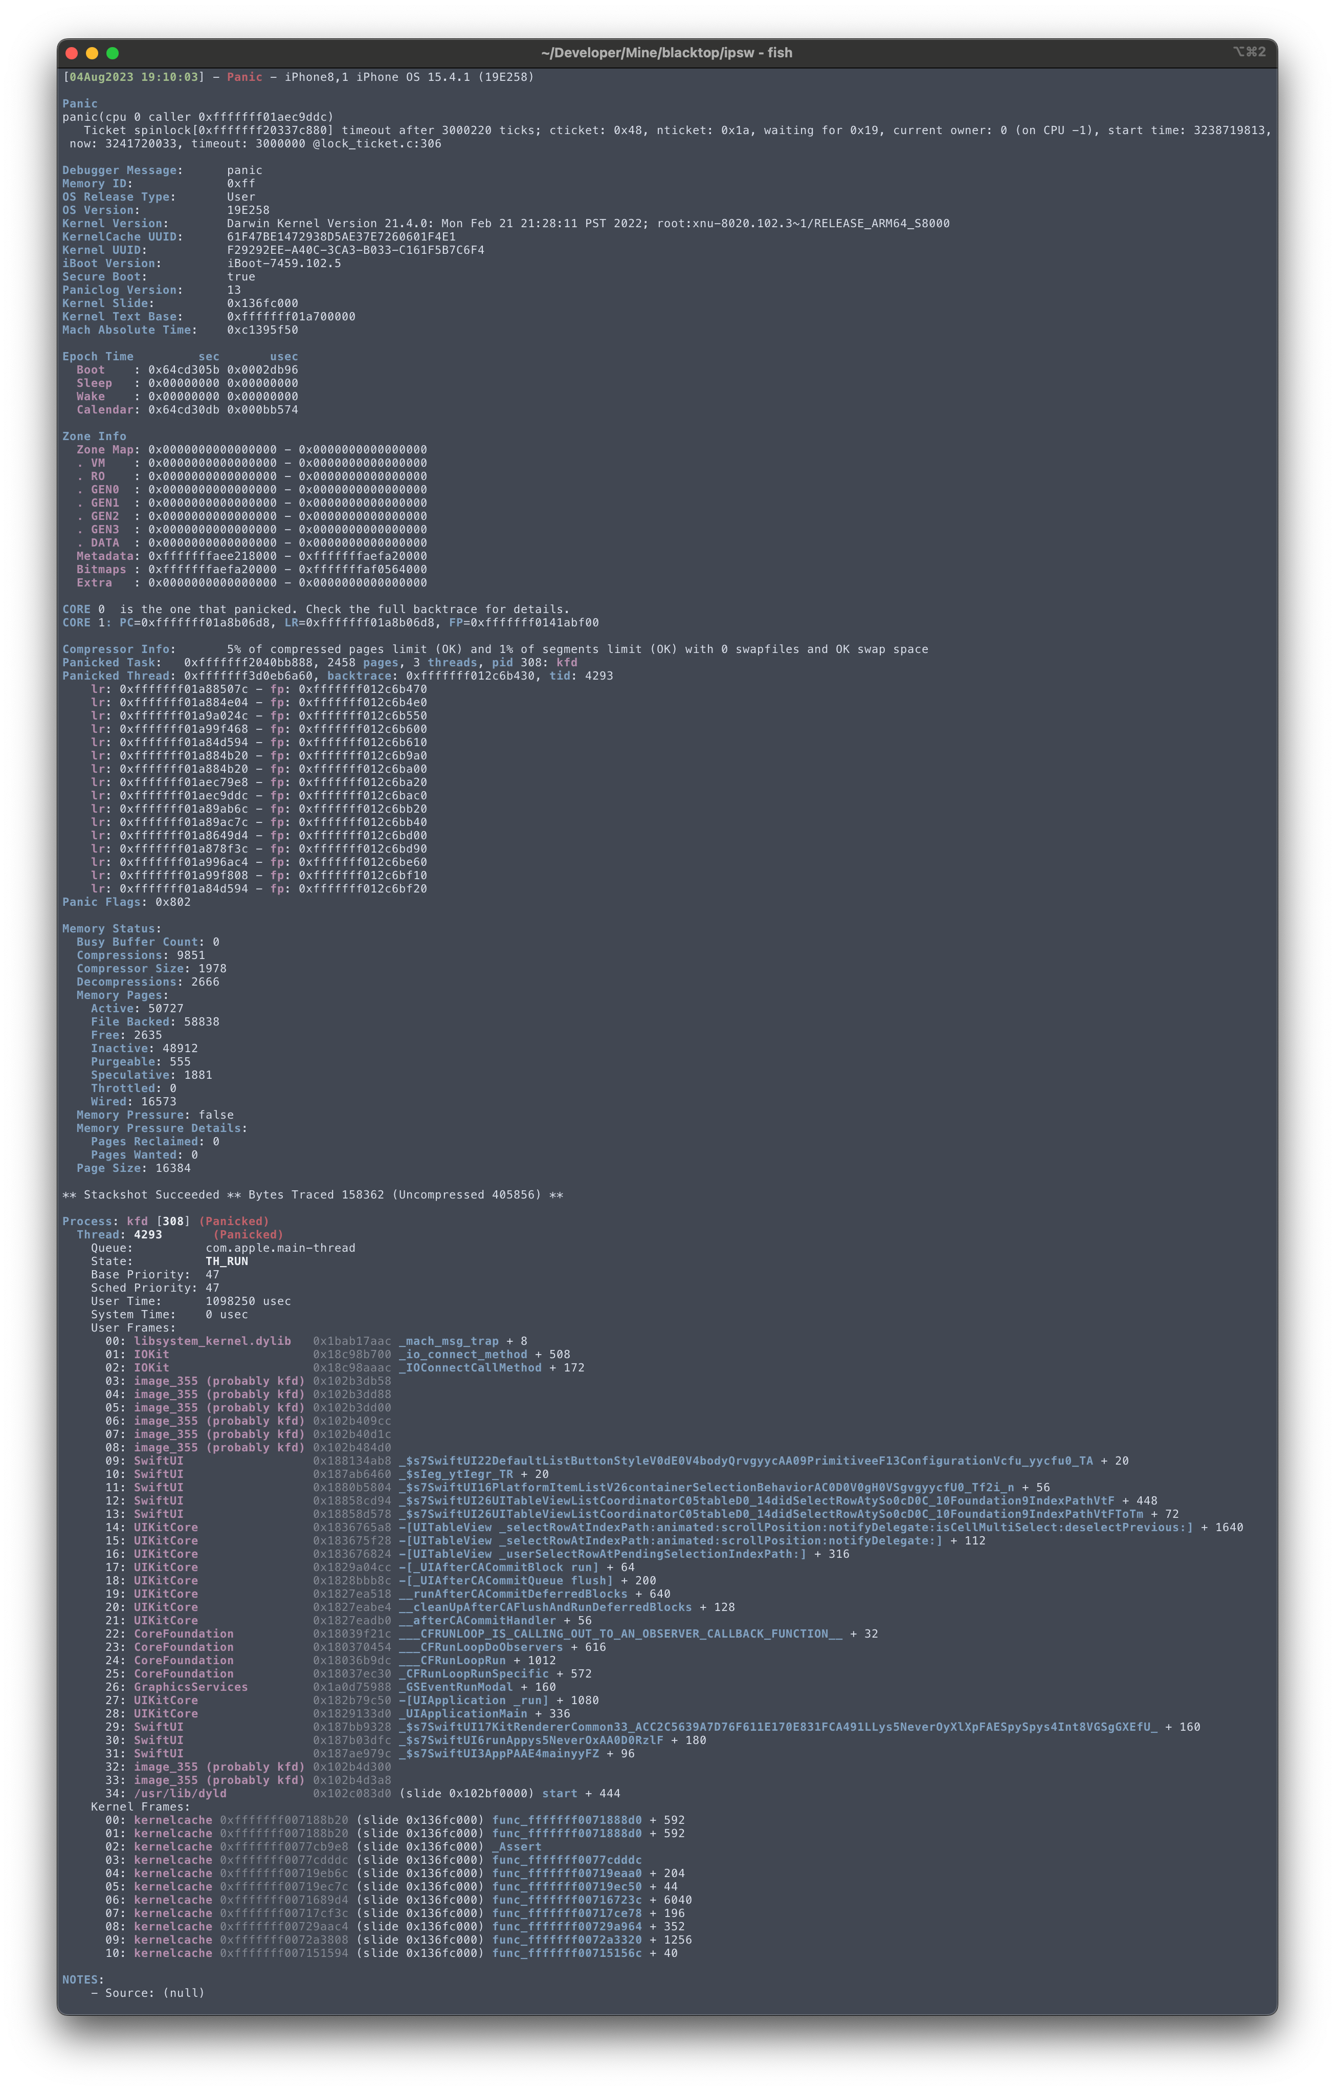Click 'func_fffffff00715156c' in kernel frame 10
1335x2091 pixels.
[x=567, y=1954]
